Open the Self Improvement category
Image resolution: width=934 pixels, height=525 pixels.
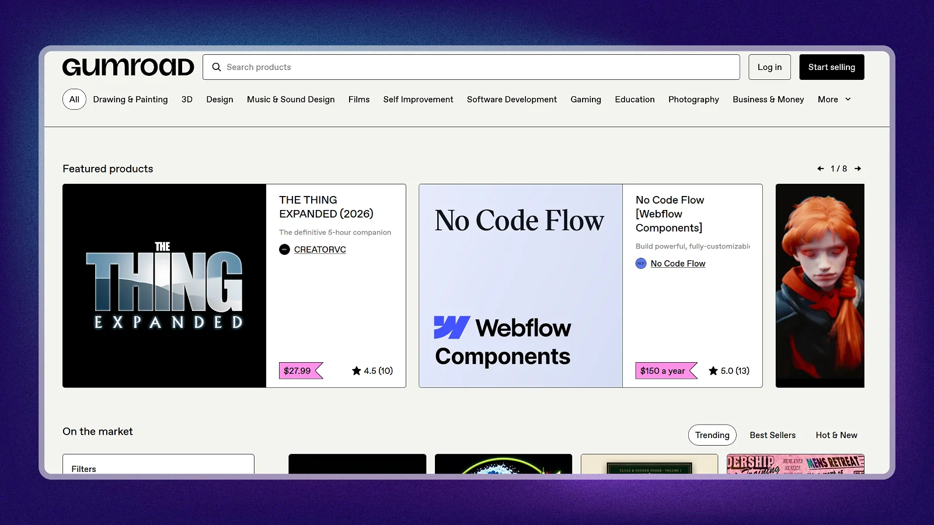pyautogui.click(x=418, y=99)
